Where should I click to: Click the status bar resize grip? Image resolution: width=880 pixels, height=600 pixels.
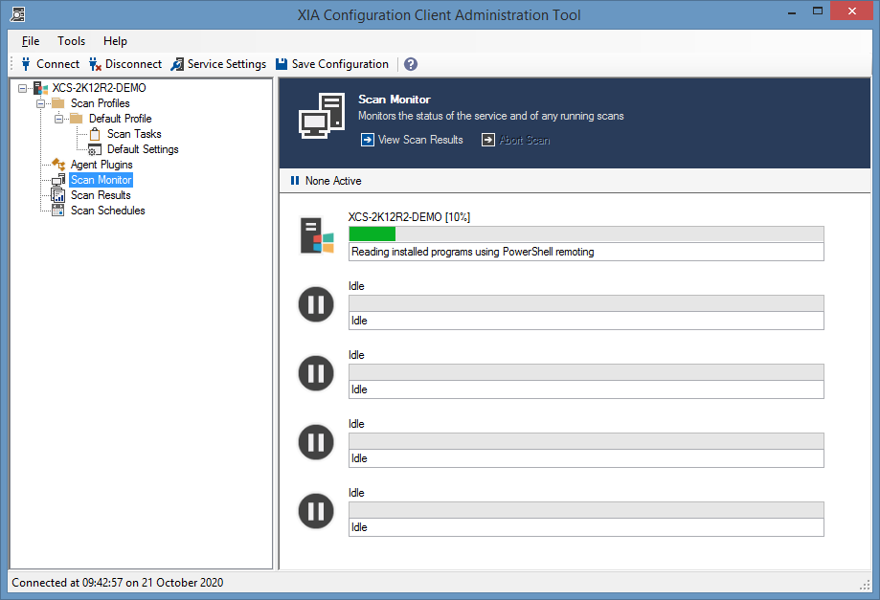865,585
